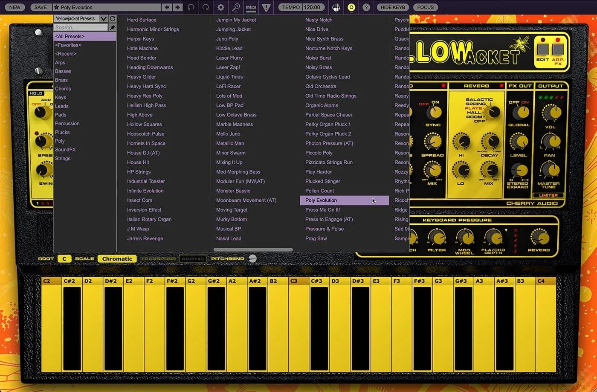
Task: Open the Chromatic scale selector
Action: tap(117, 258)
